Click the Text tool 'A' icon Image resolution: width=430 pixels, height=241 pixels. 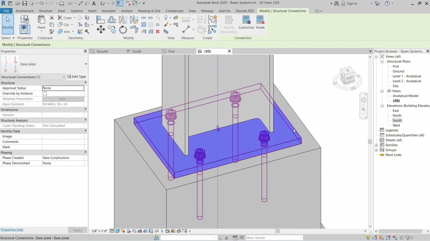(94, 3)
